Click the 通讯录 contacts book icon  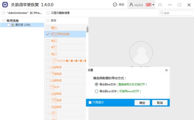coord(13,25)
